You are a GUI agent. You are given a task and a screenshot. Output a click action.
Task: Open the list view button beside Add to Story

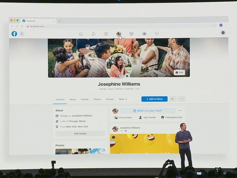pos(172,99)
